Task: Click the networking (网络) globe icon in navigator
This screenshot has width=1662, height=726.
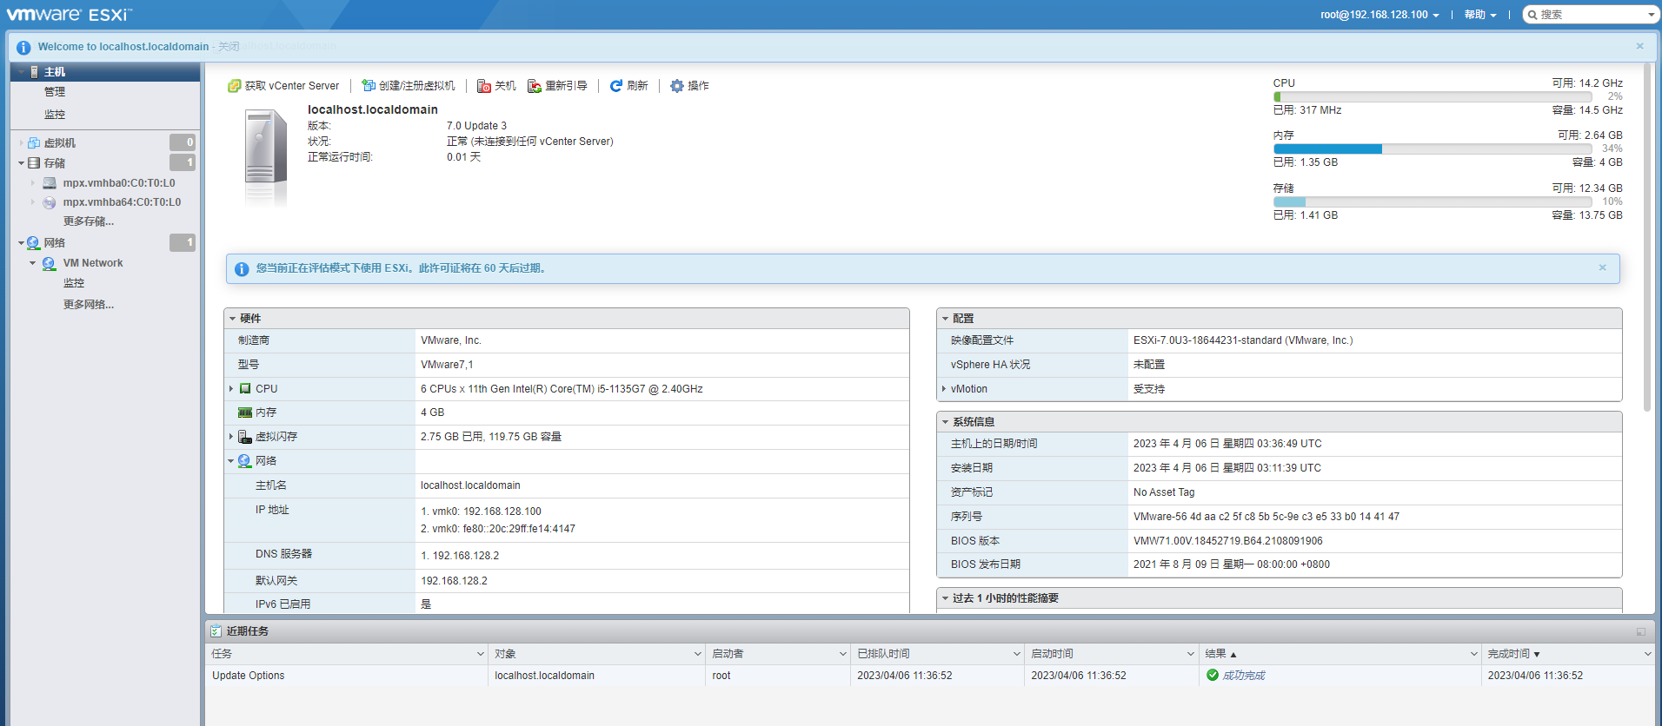Action: [x=33, y=243]
